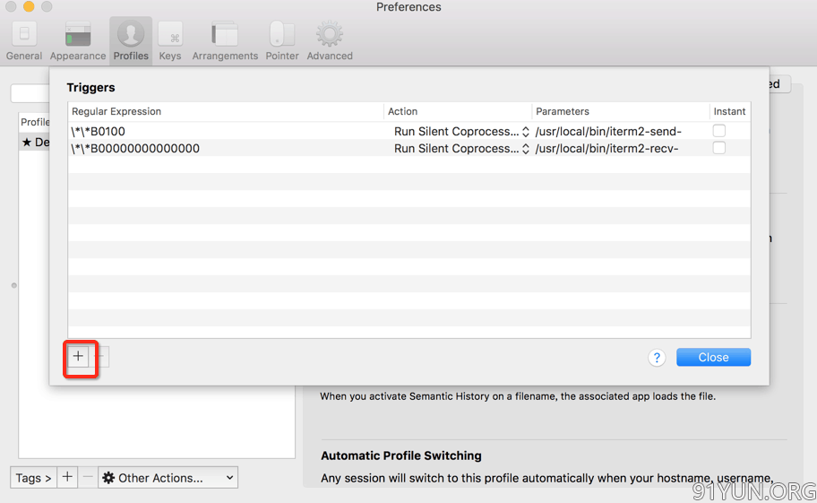This screenshot has width=817, height=503.
Task: Click the Action column header
Action: coord(458,111)
